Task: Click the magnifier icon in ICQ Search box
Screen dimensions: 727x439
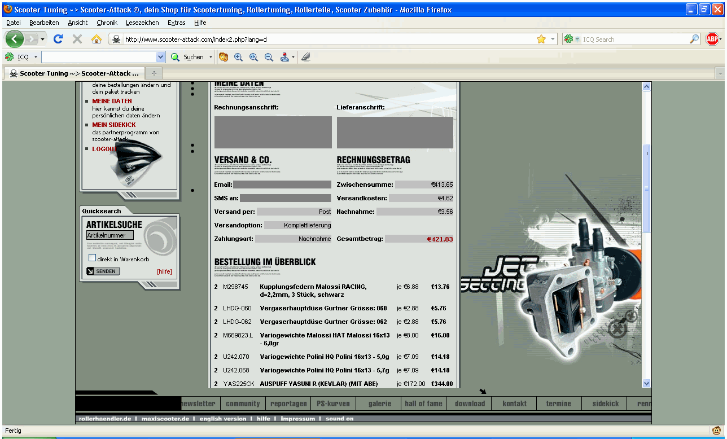Action: pyautogui.click(x=694, y=39)
